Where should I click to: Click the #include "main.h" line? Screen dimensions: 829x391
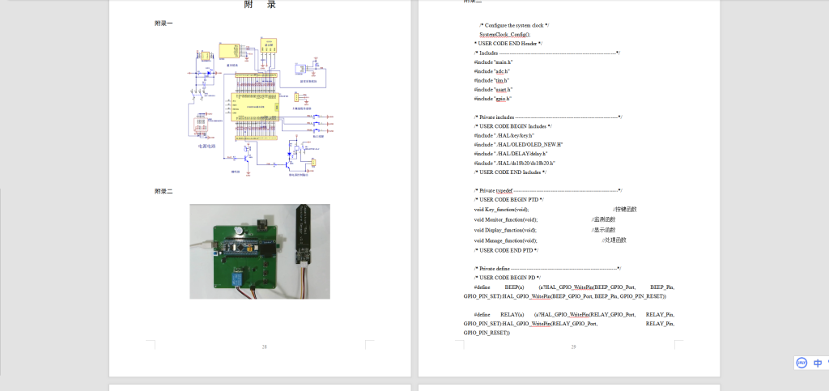click(x=493, y=62)
